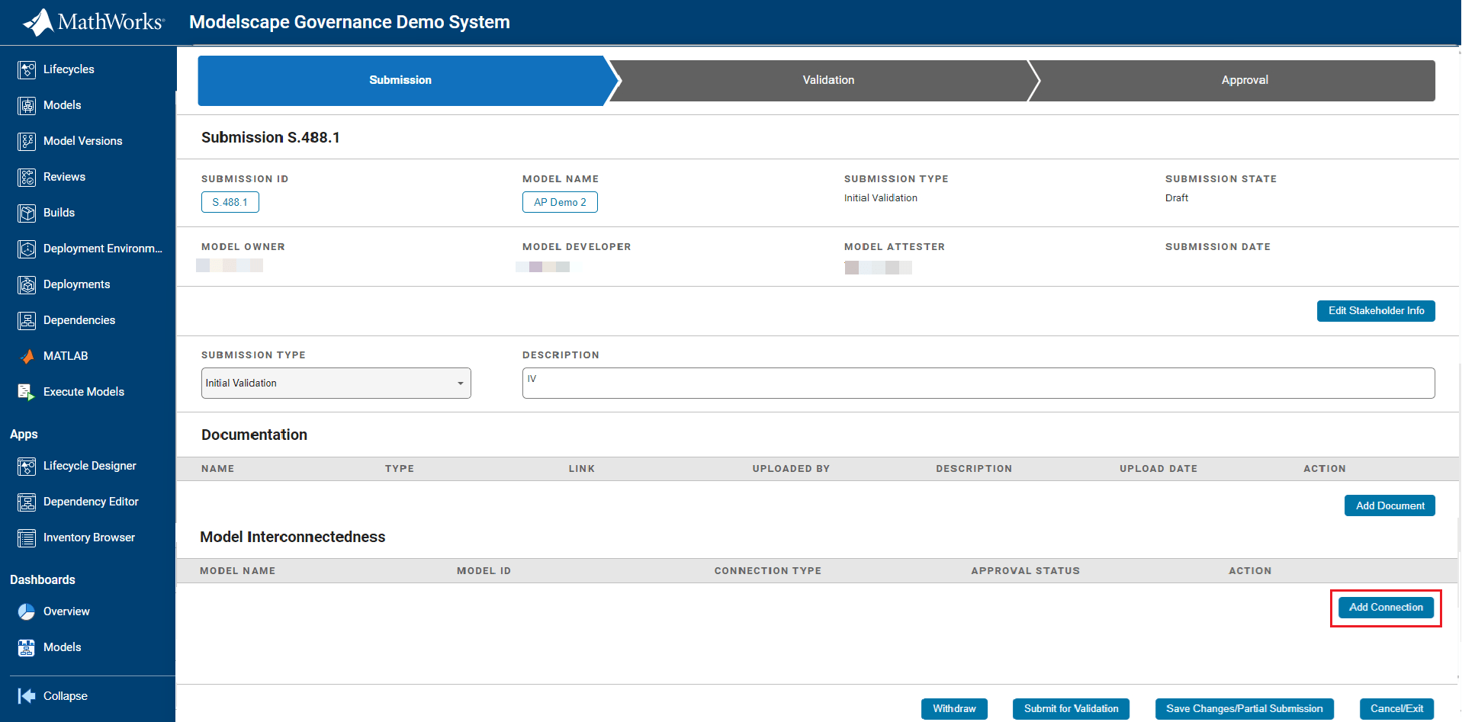Launch MATLAB from the sidebar
The height and width of the screenshot is (722, 1462).
coord(66,356)
